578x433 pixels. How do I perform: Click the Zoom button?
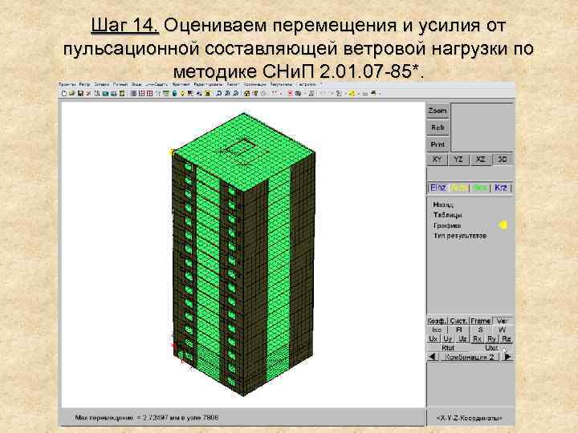[438, 111]
